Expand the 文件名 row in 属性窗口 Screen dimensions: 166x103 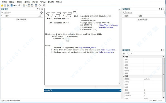click(123, 82)
